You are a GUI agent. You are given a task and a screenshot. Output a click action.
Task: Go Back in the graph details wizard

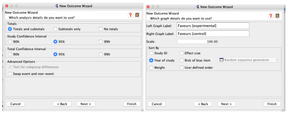(x=203, y=104)
